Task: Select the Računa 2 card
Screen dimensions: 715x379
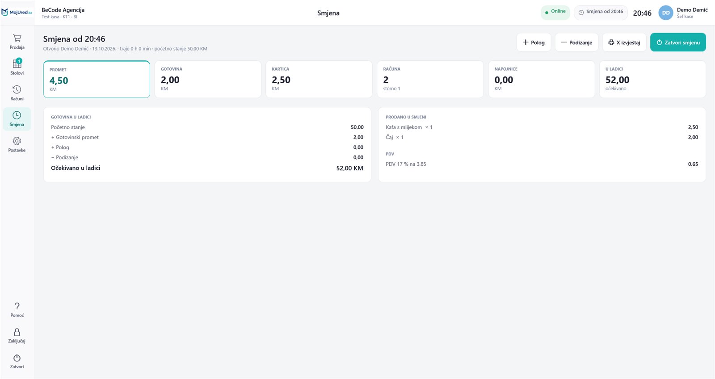Action: click(x=430, y=79)
